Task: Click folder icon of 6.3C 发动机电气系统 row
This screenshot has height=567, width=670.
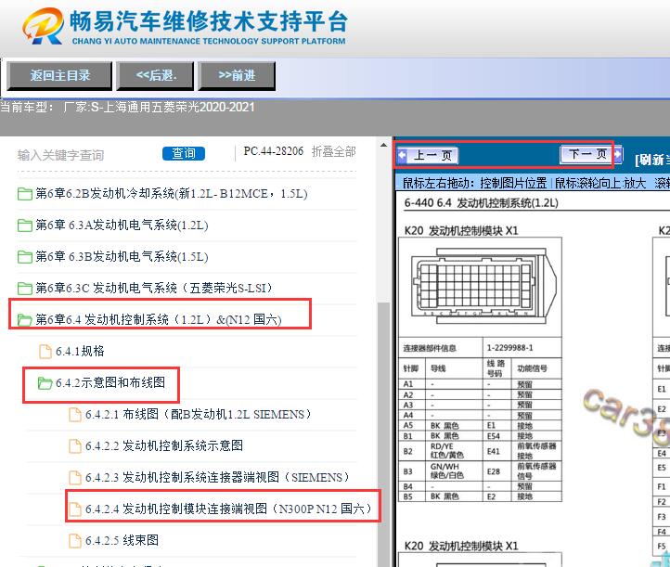Action: 25,289
